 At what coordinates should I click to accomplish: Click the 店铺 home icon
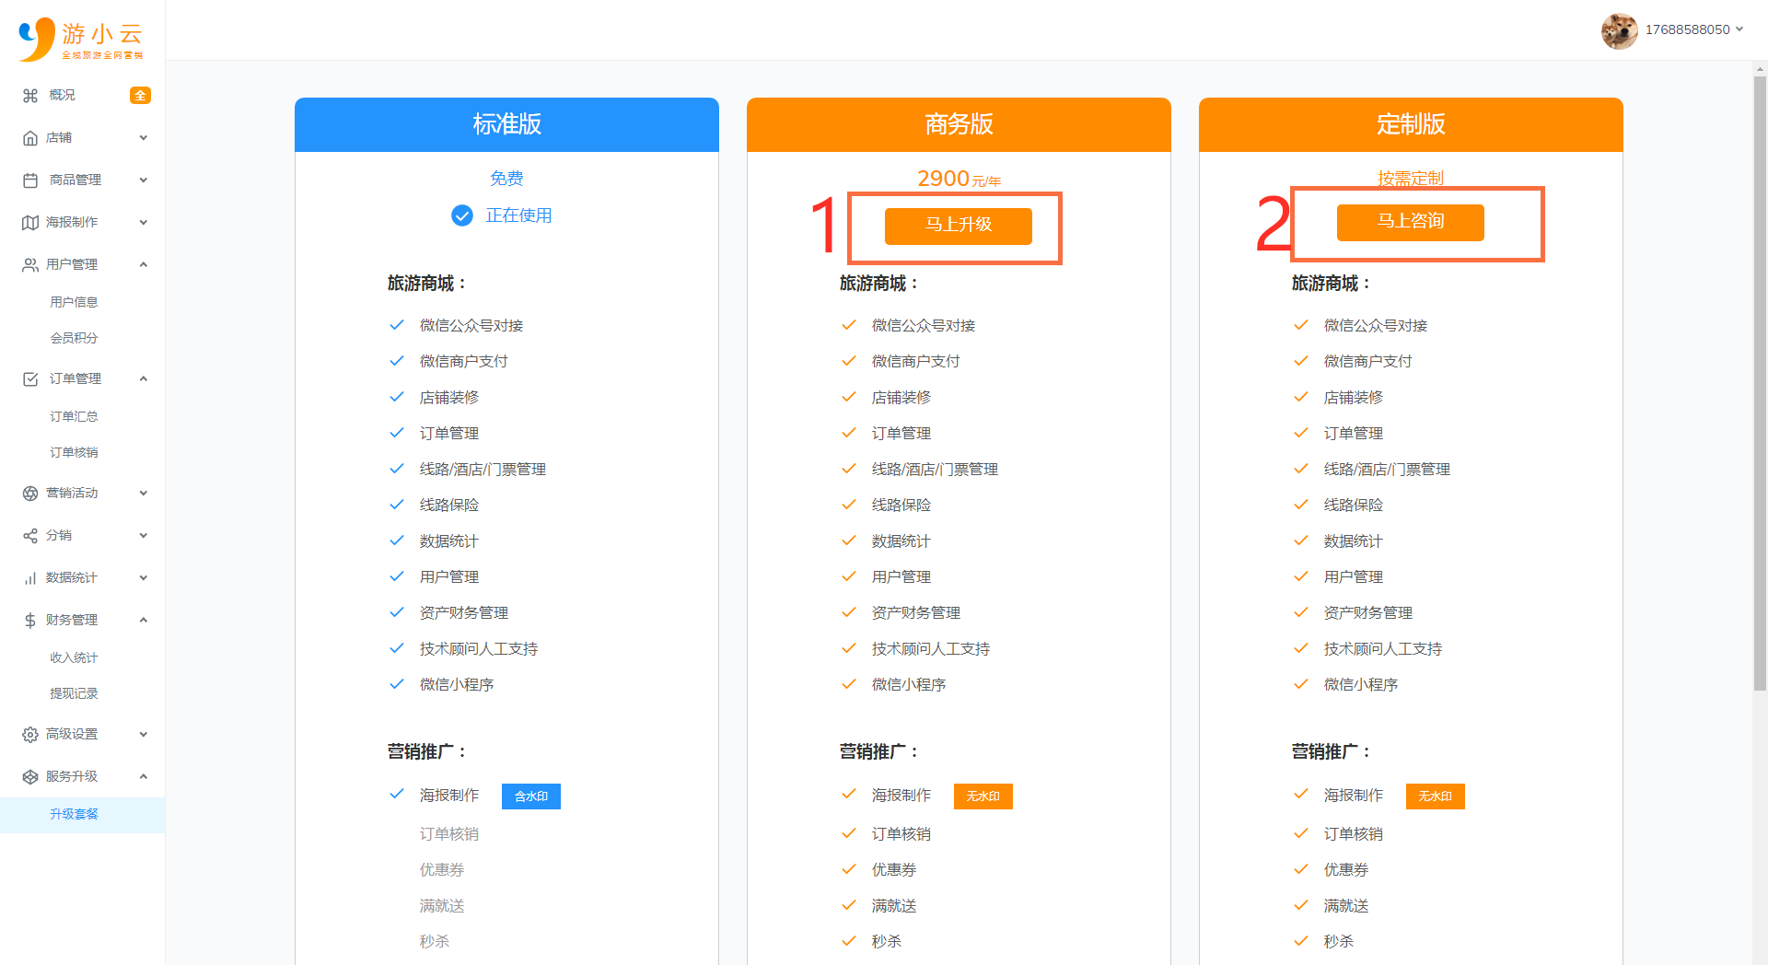coord(30,138)
